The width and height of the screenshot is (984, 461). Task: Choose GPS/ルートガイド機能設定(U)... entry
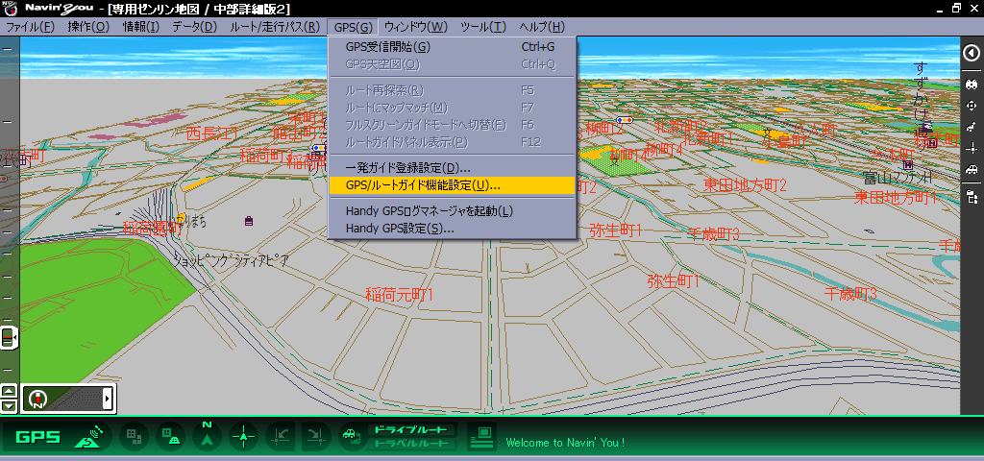coord(452,185)
